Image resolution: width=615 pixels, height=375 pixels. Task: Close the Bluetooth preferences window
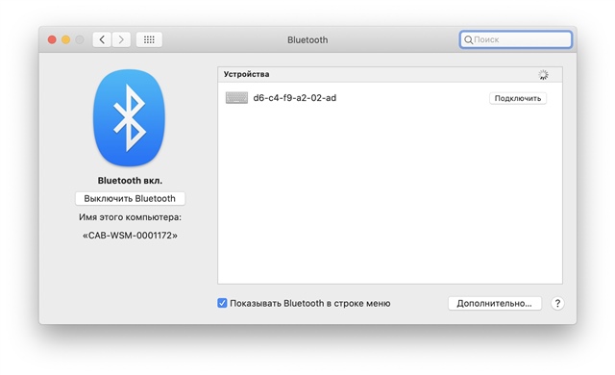52,39
